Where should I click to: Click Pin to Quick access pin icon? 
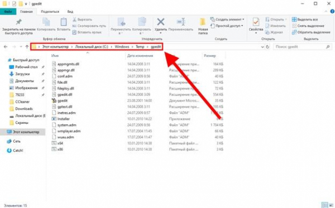(x=19, y=22)
